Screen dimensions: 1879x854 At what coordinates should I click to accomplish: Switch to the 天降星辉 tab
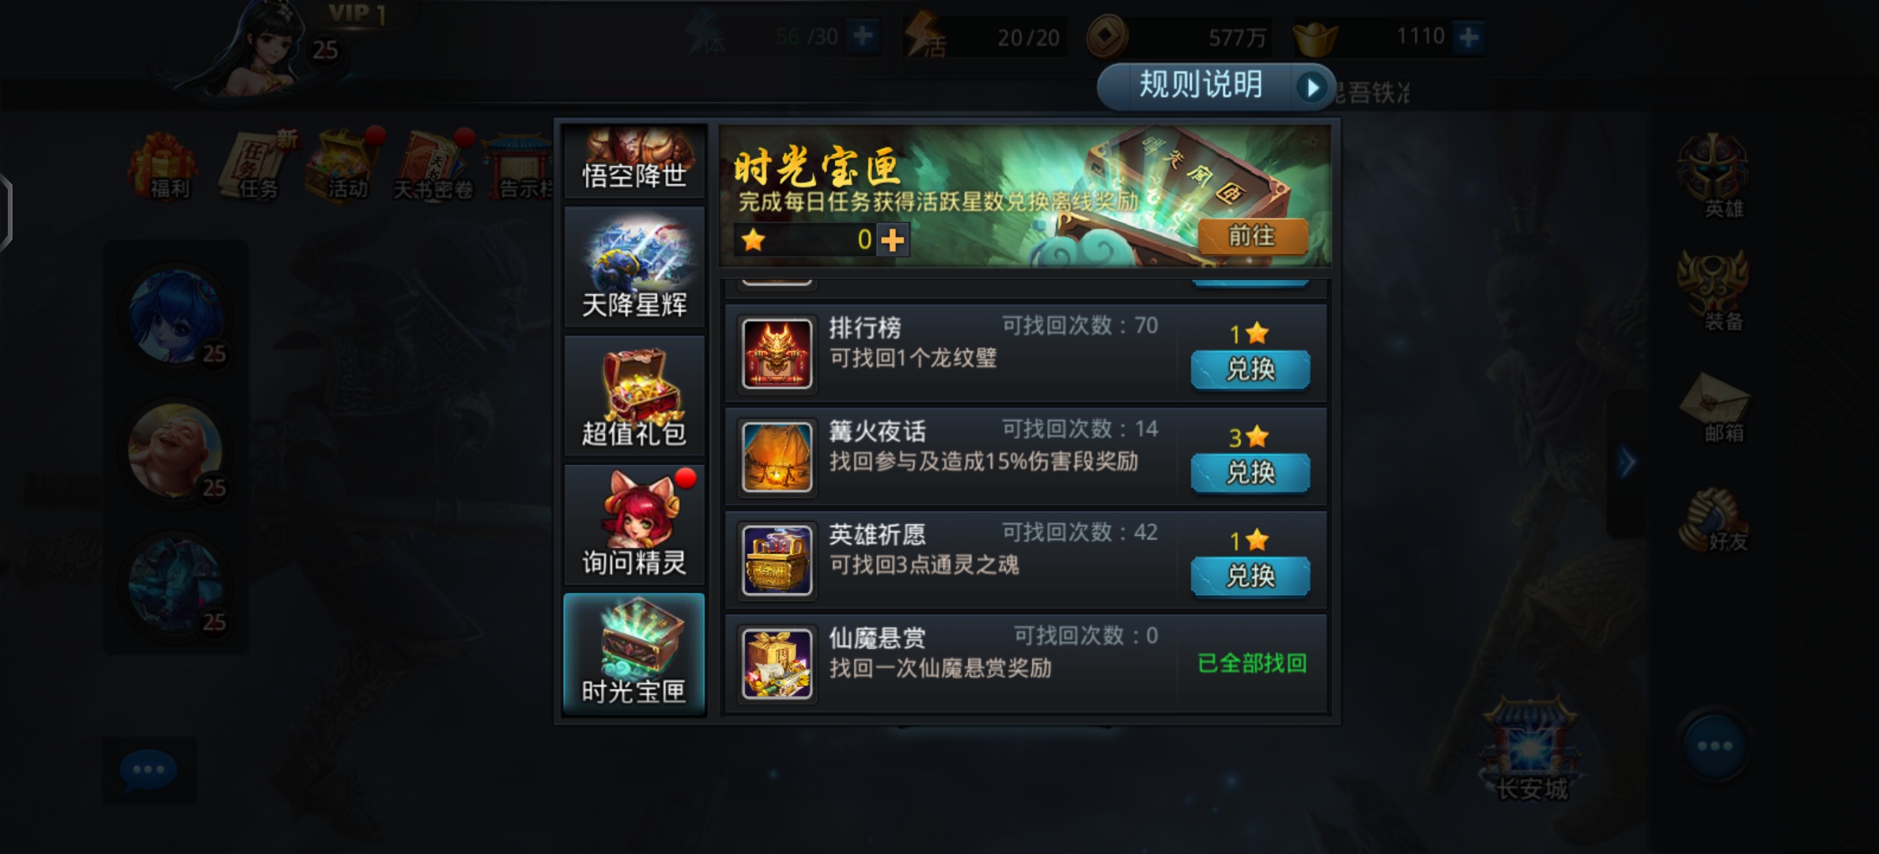point(634,267)
